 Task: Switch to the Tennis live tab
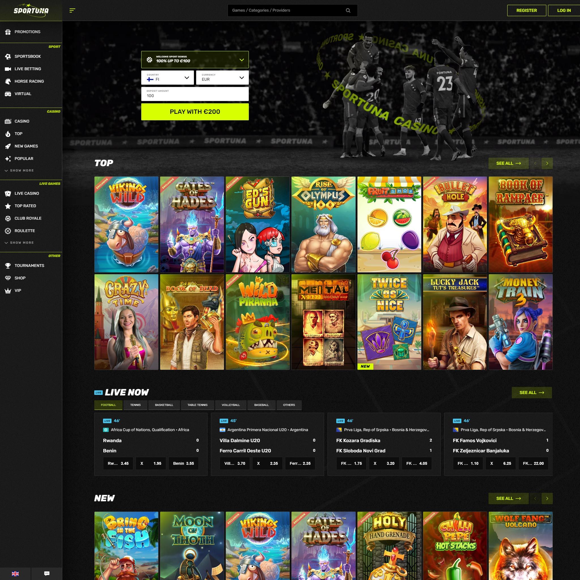point(135,405)
